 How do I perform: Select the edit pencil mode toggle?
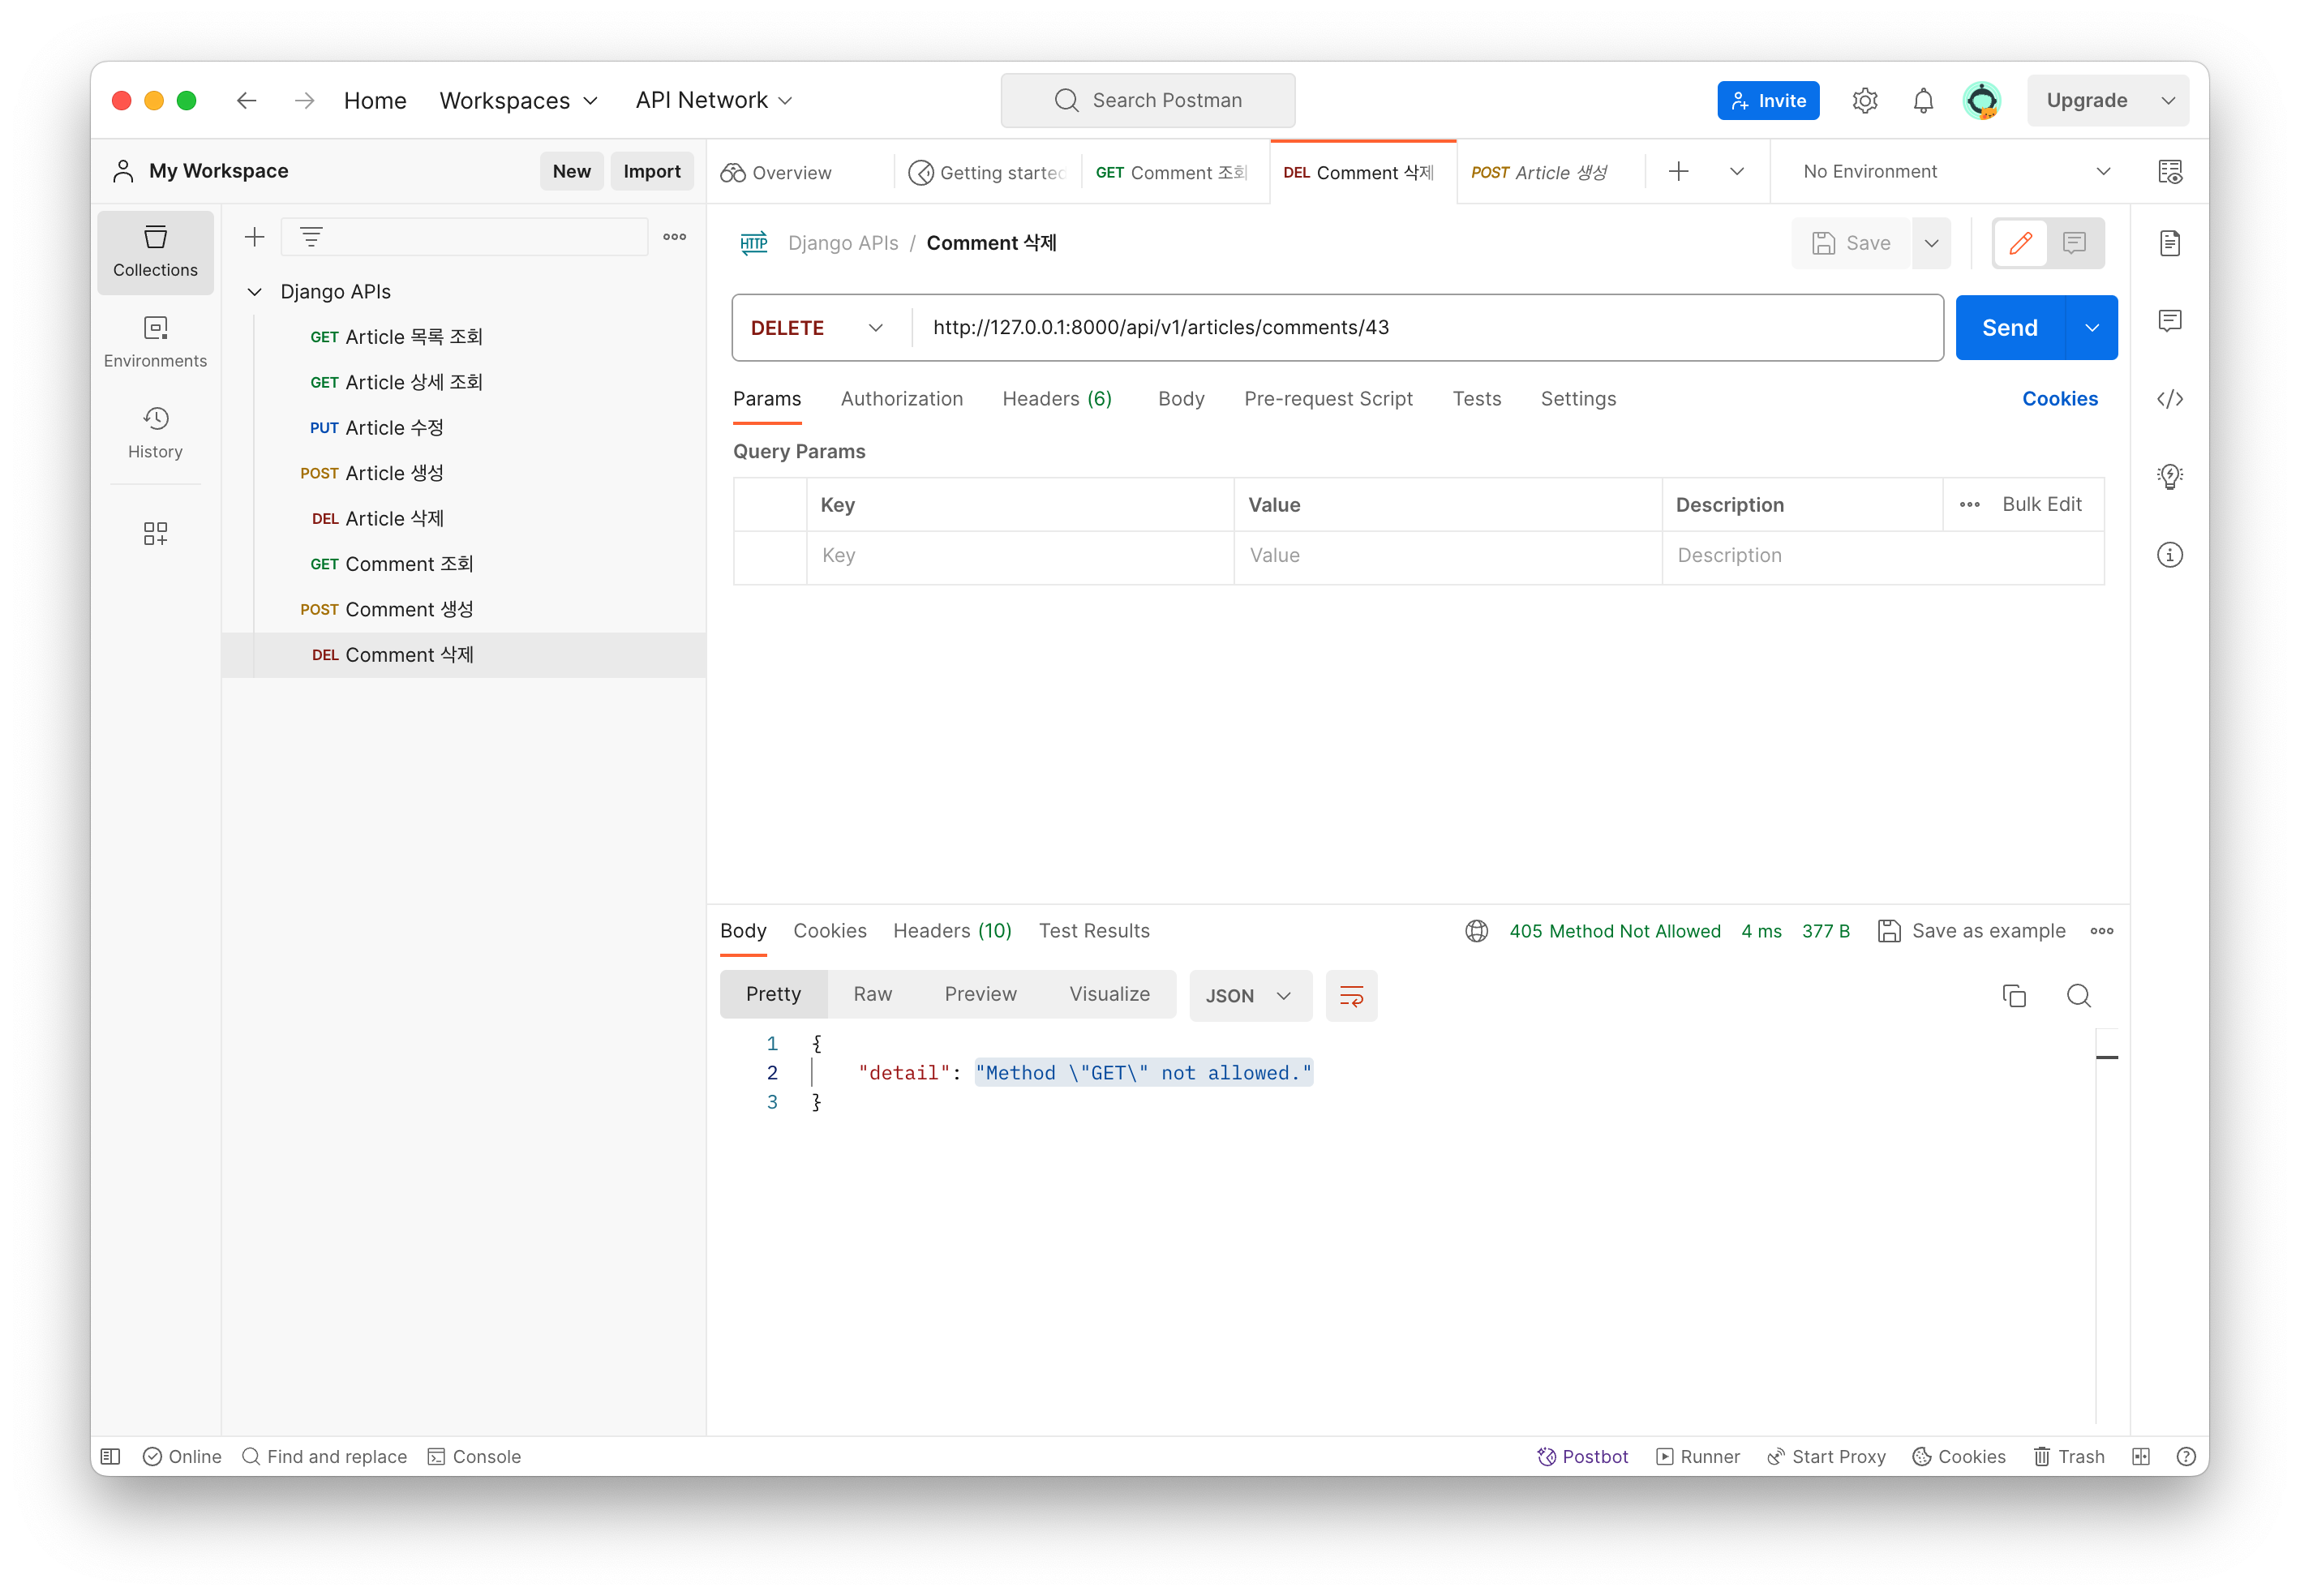click(x=2020, y=243)
